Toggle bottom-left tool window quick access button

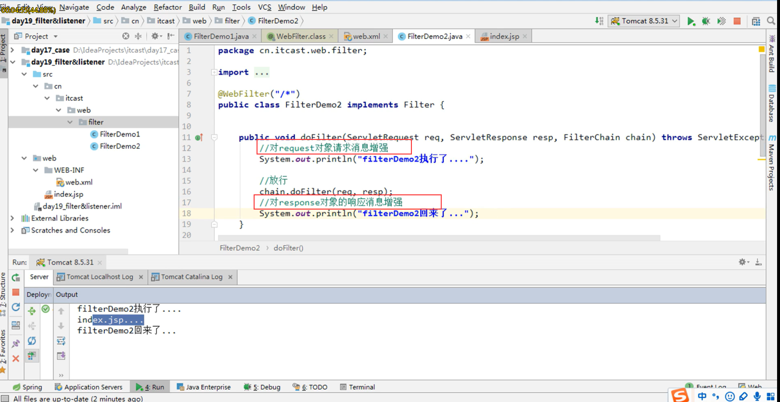(x=5, y=398)
